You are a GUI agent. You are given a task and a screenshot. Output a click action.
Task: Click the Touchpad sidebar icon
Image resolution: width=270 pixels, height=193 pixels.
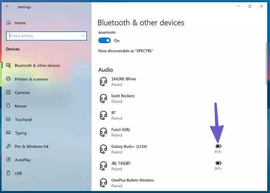[8, 119]
